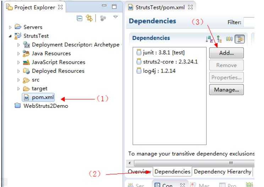Viewport: 264px width, 187px height.
Task: Expand the JavaScript Resources node
Action: click(18, 62)
